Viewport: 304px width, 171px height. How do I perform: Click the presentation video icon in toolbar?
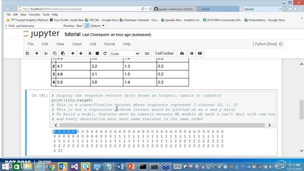pyautogui.click(x=200, y=53)
